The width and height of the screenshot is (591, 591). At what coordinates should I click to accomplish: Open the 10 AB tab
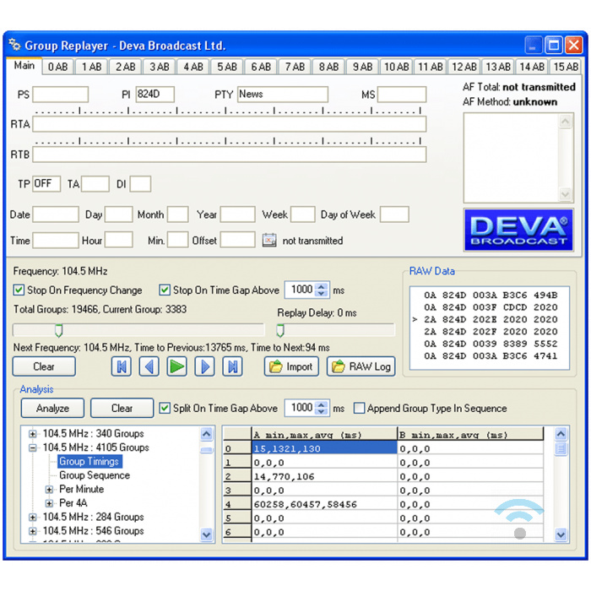click(396, 67)
